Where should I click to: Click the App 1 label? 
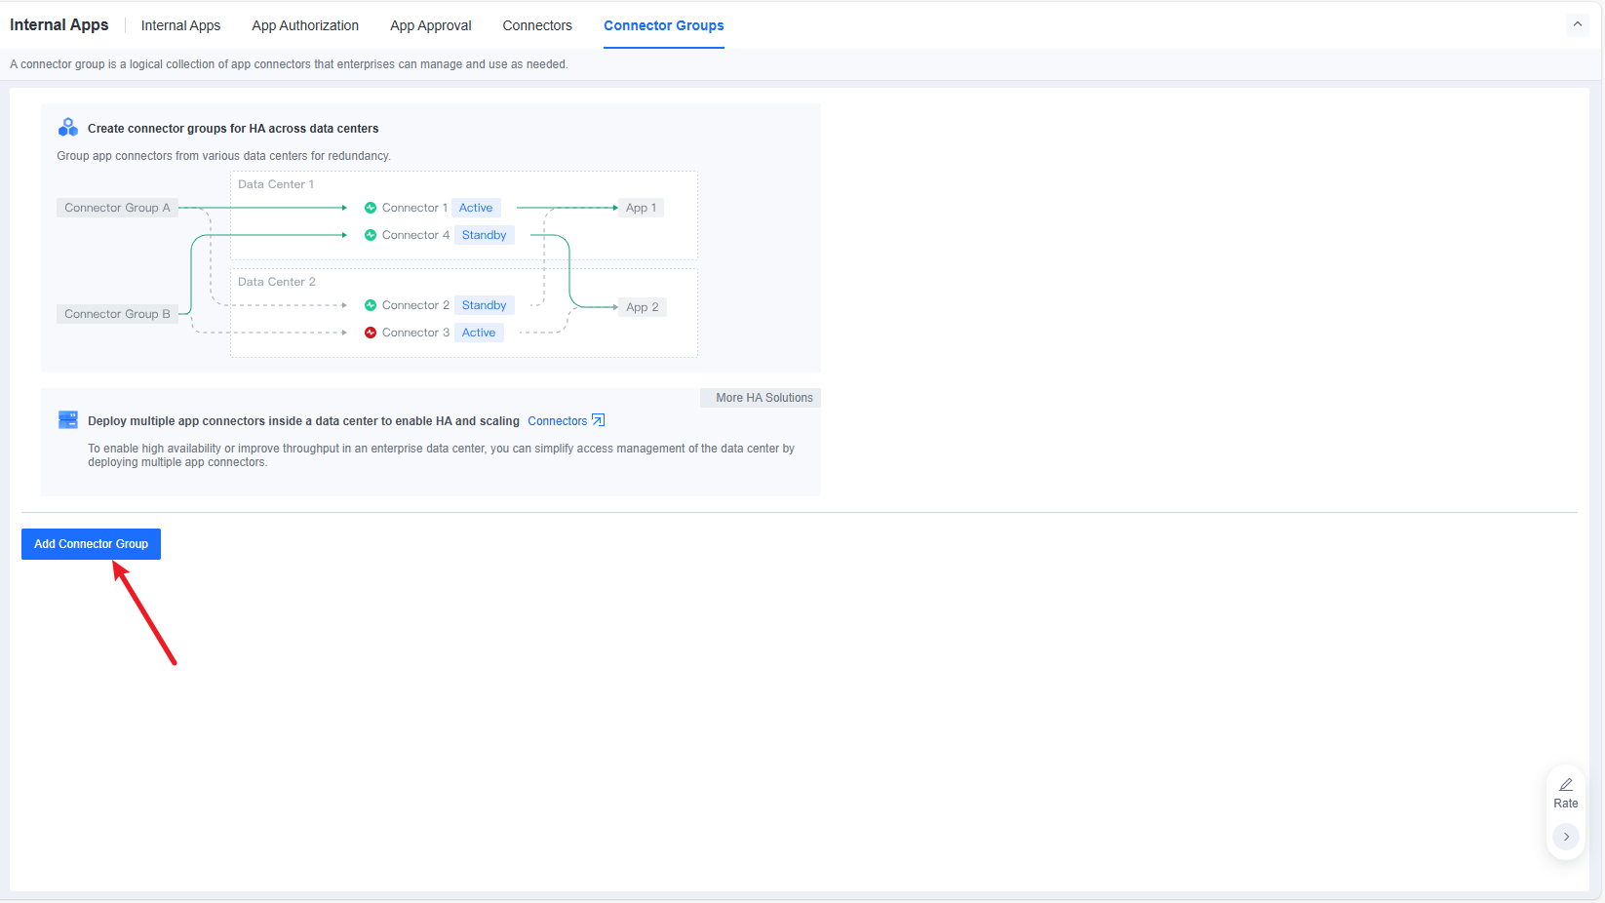click(641, 208)
